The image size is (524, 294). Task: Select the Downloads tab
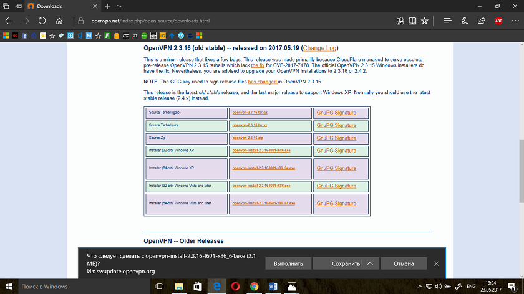coord(62,6)
